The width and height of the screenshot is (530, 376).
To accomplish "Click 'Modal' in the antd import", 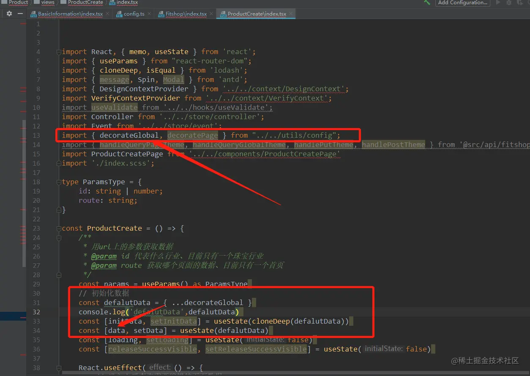I will 174,79.
